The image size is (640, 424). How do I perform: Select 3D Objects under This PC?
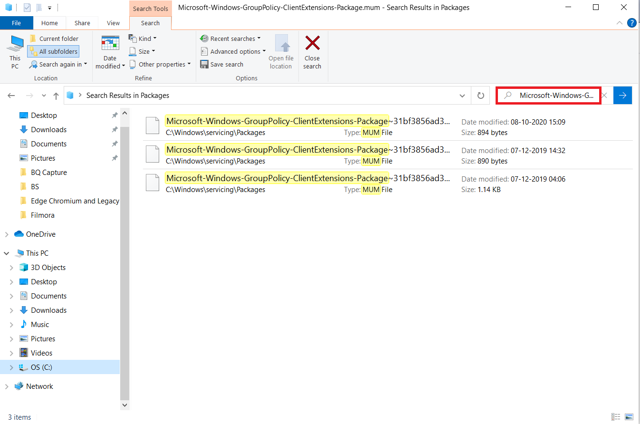click(48, 268)
